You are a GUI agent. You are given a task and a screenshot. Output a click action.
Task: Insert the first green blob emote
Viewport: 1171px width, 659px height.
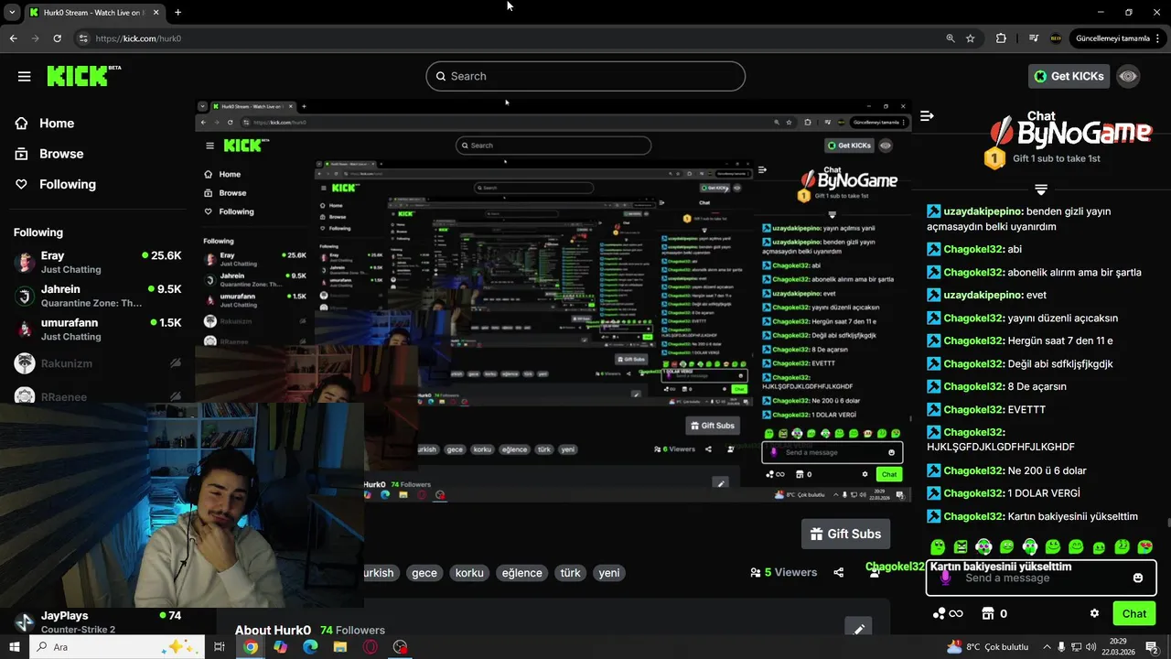[x=938, y=546]
